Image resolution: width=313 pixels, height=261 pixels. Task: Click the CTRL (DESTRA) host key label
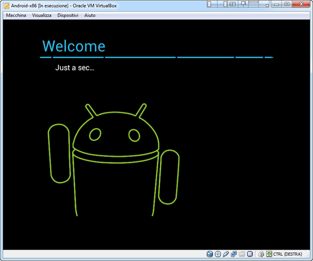click(287, 254)
